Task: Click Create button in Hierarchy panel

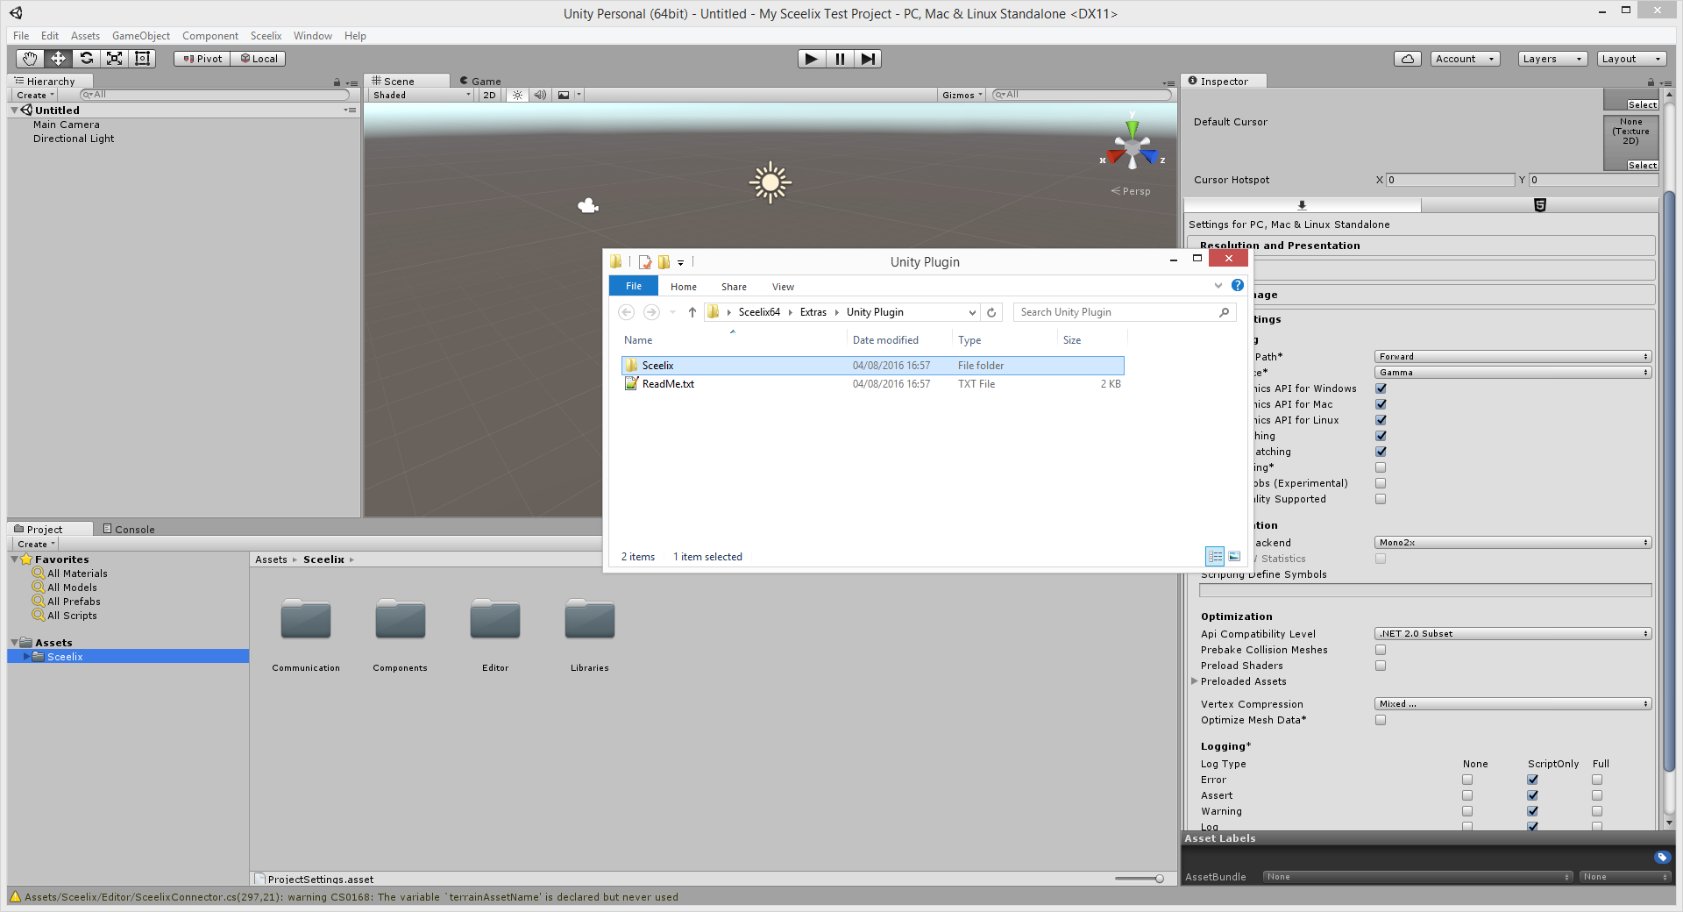Action: pos(35,95)
